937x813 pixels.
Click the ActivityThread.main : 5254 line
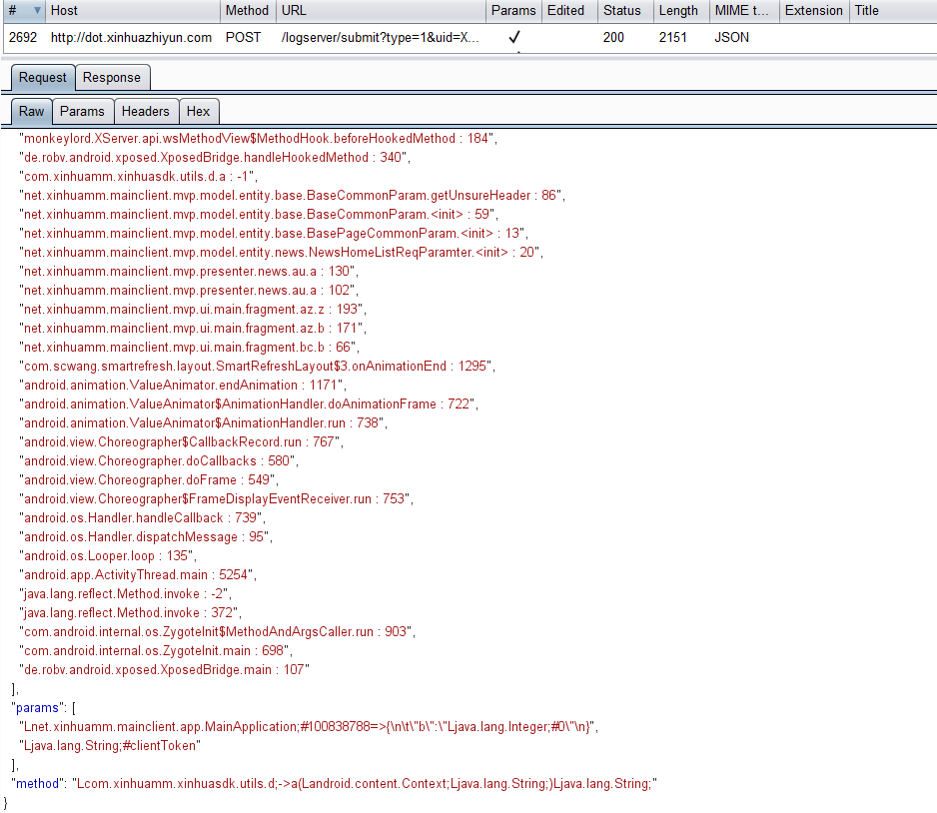click(138, 575)
